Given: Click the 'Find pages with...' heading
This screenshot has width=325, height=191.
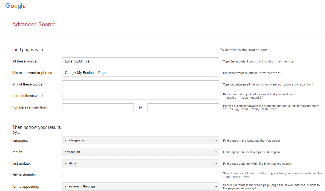Looking at the screenshot, I should tap(29, 50).
